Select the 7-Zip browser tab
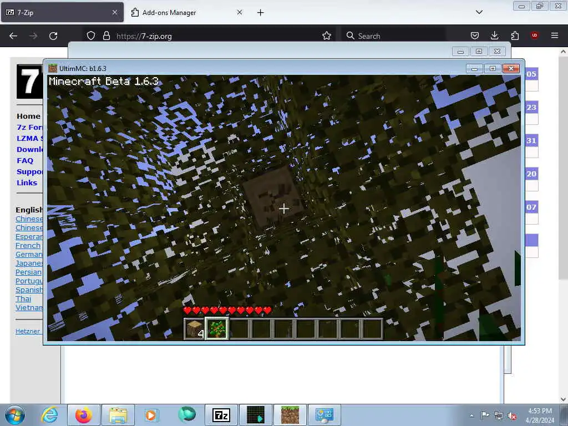This screenshot has width=568, height=426. 62,12
